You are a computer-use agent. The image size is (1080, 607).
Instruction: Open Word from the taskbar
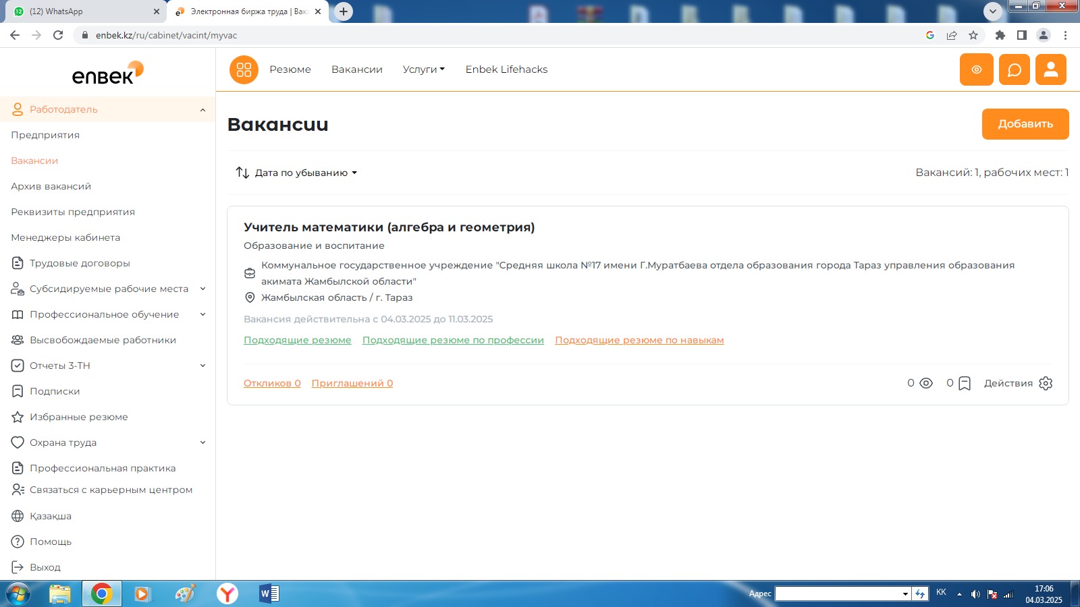(x=269, y=594)
